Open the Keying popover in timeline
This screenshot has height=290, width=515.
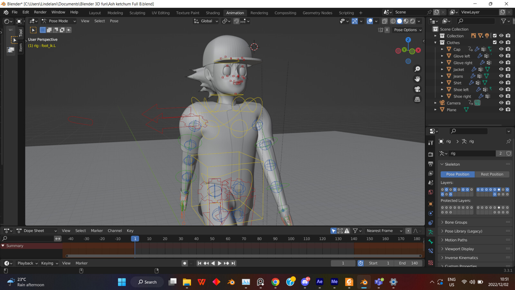(50, 263)
